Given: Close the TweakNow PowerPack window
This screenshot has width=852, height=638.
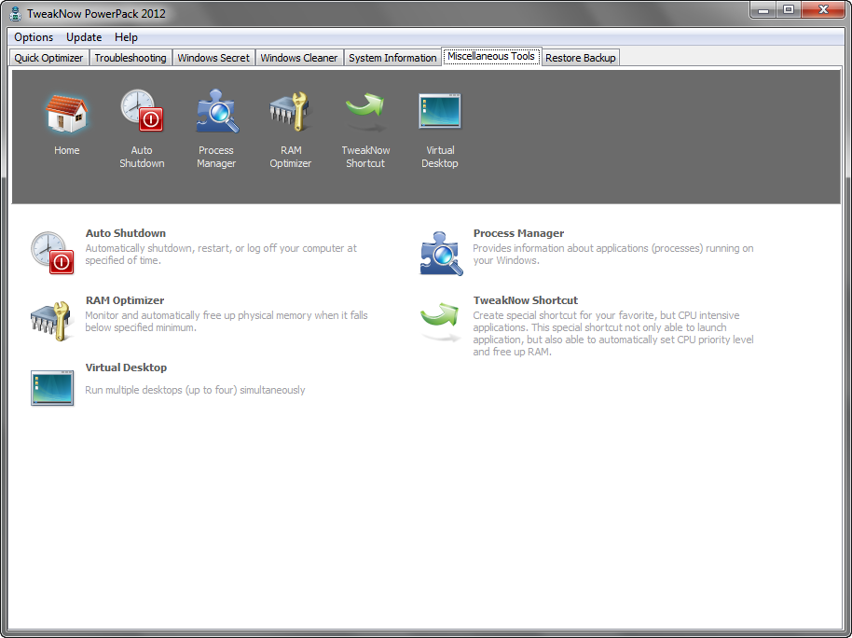Looking at the screenshot, I should (823, 10).
